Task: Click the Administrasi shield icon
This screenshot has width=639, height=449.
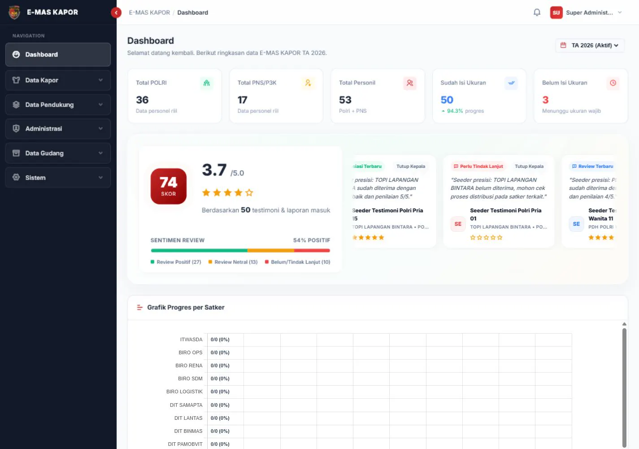Action: (16, 128)
